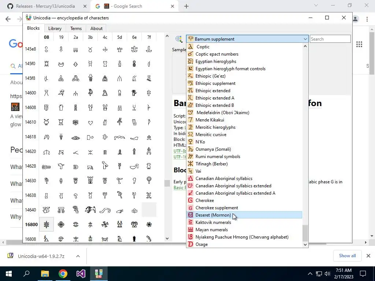Select the Coptic block icon
This screenshot has width=375, height=281.
(190, 47)
